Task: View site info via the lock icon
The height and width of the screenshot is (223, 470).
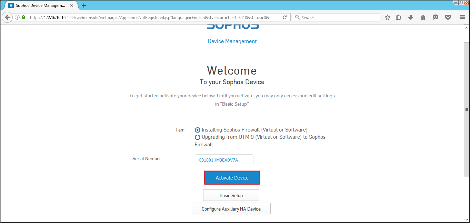Action: point(23,17)
